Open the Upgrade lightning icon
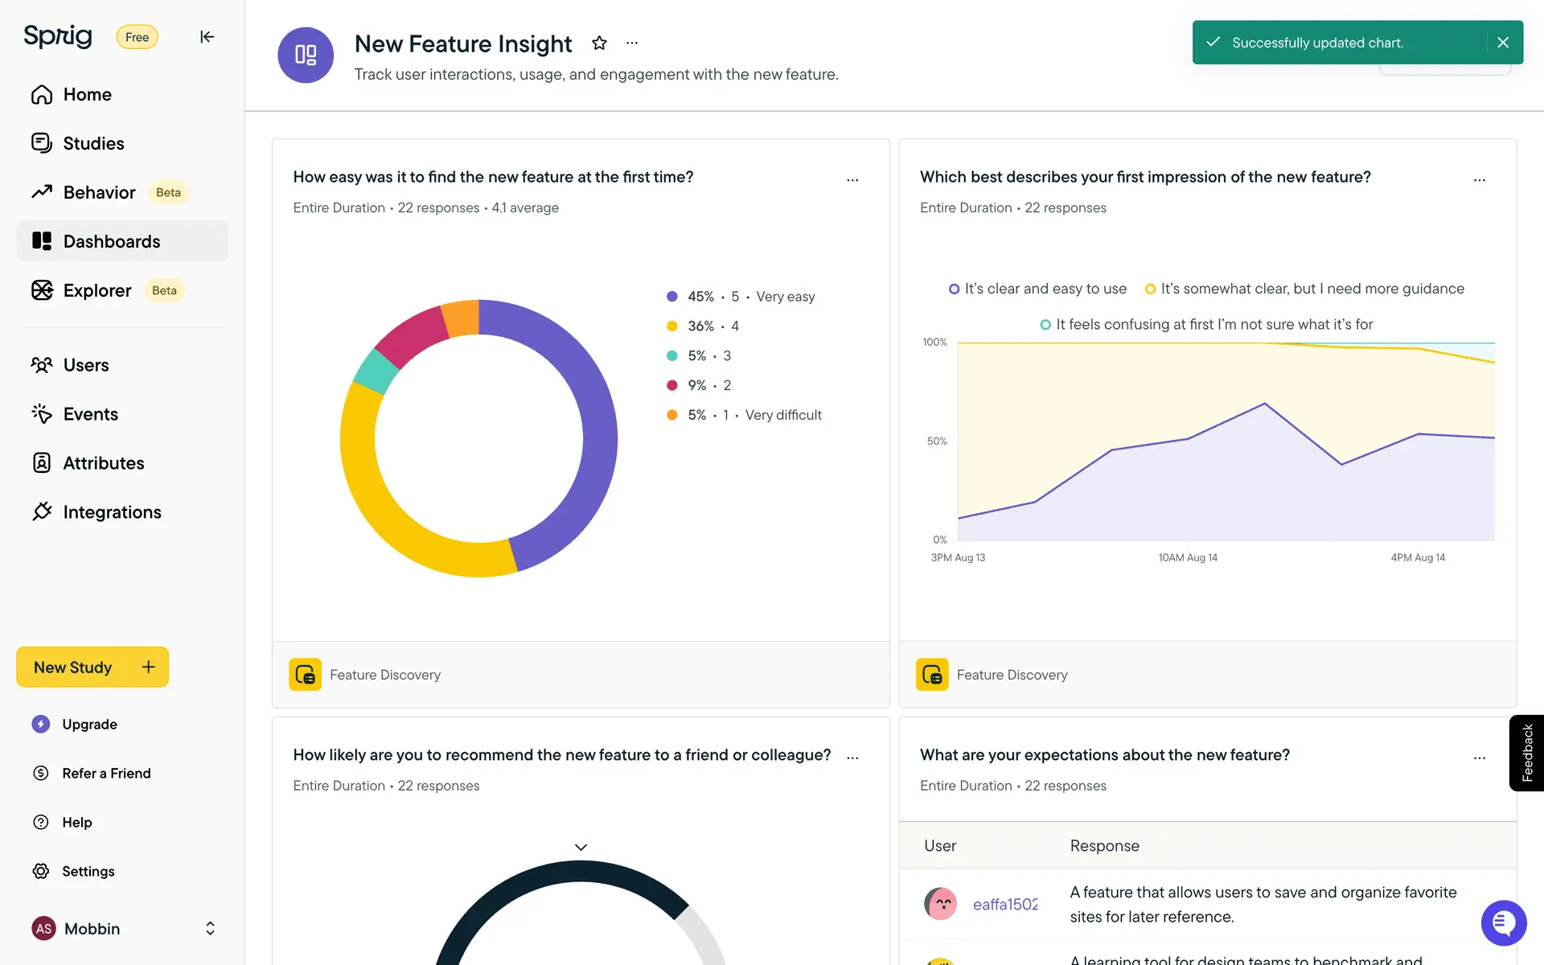The image size is (1544, 965). pos(41,724)
